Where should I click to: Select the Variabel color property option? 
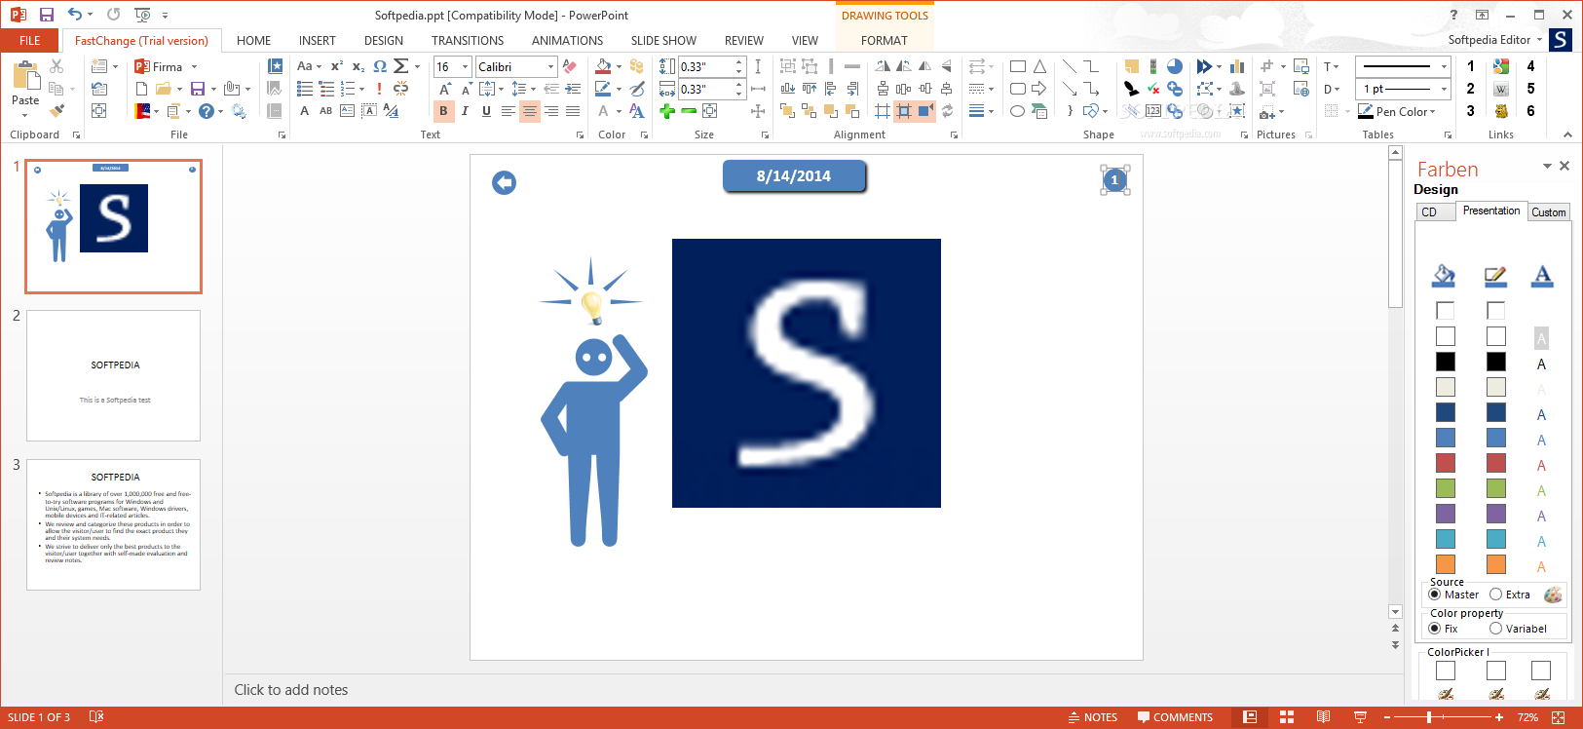click(1495, 629)
